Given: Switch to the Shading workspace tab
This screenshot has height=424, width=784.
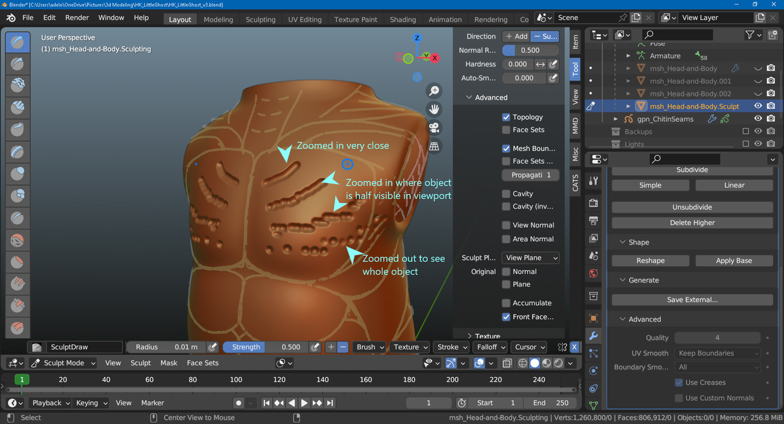Looking at the screenshot, I should (x=402, y=19).
